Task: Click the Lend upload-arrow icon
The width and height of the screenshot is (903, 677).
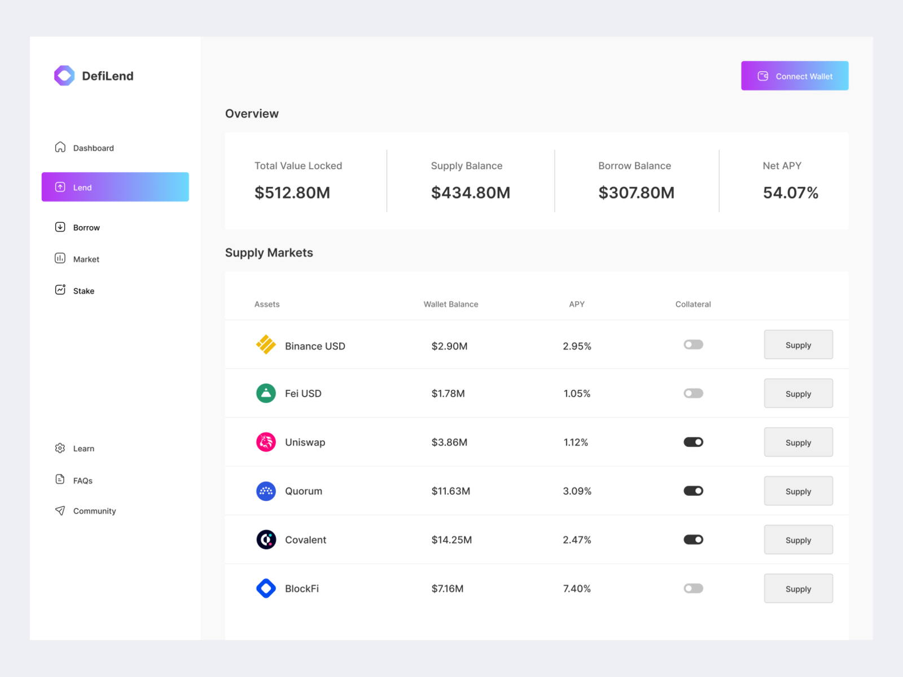Action: [60, 187]
